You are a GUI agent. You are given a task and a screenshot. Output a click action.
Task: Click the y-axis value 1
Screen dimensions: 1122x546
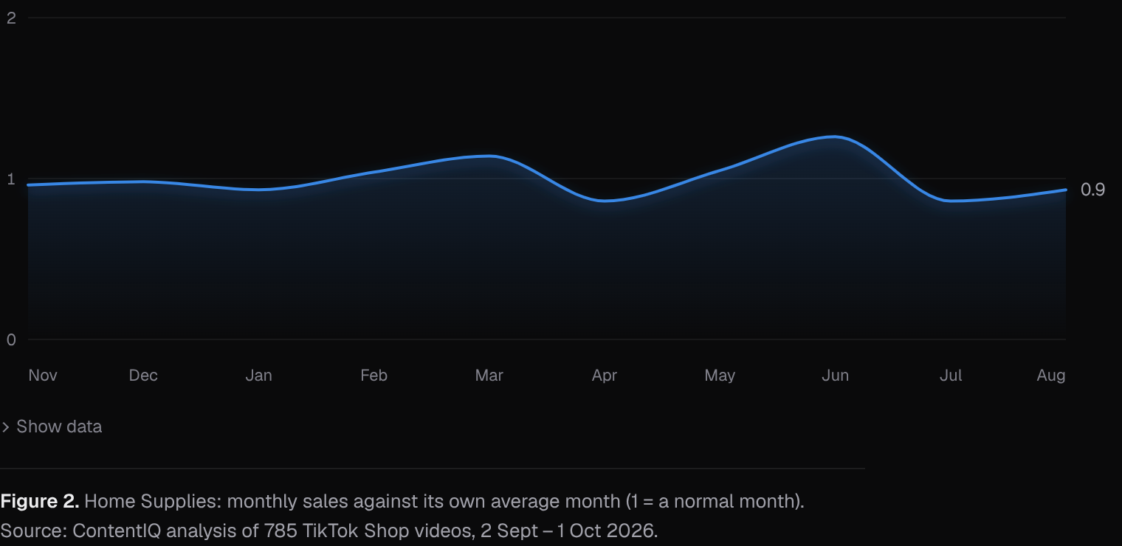11,179
